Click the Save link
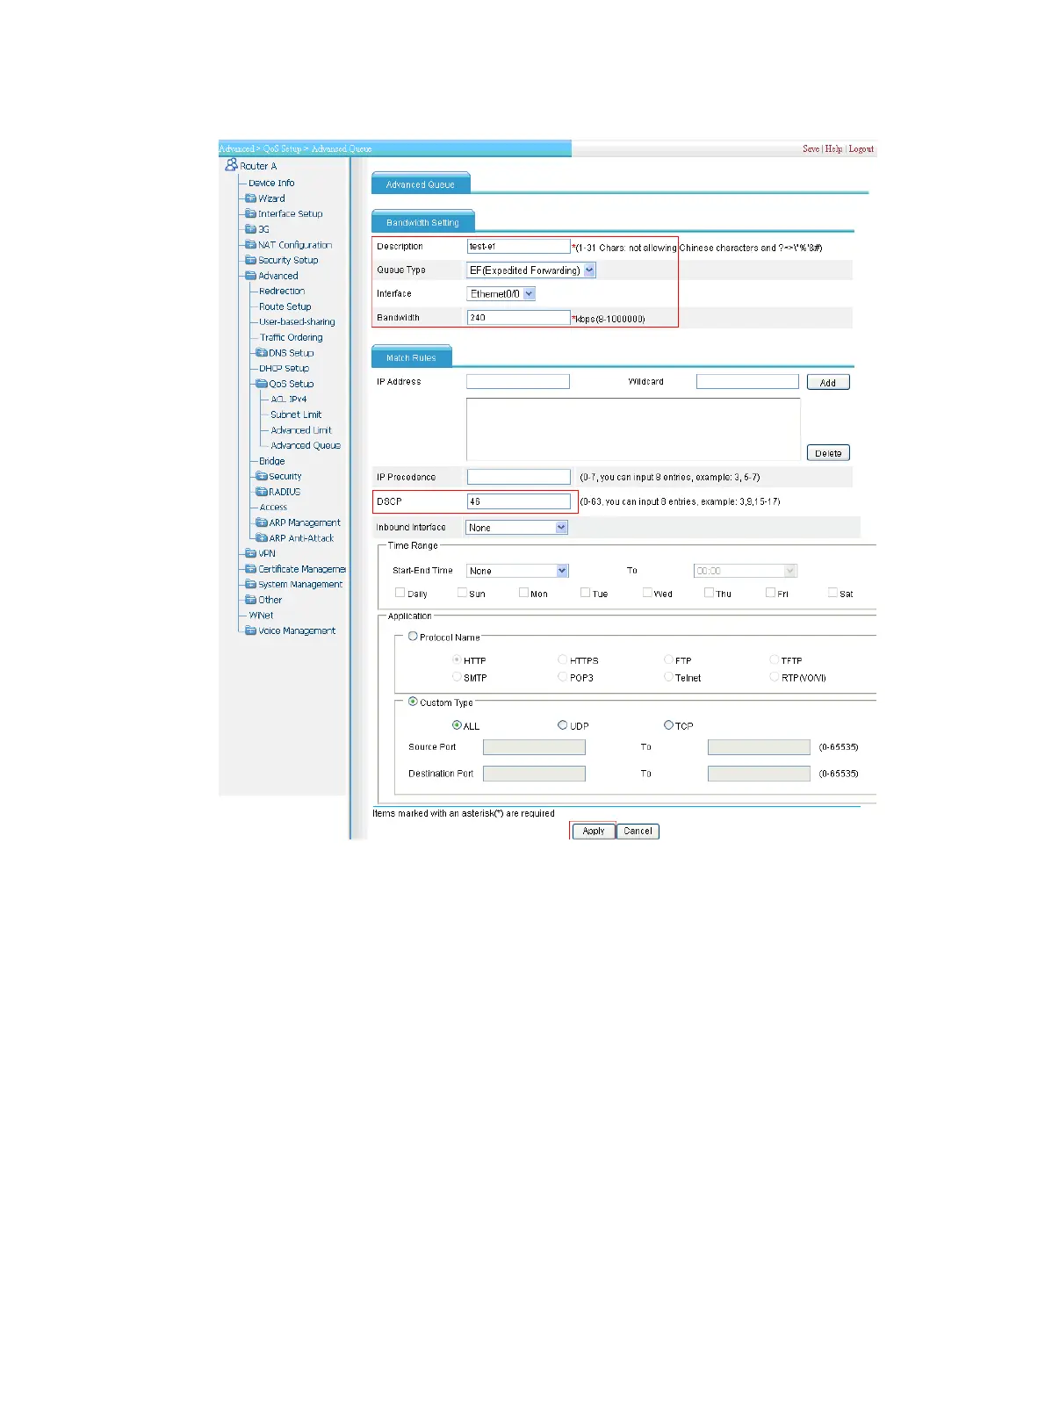The width and height of the screenshot is (1045, 1419). [811, 148]
